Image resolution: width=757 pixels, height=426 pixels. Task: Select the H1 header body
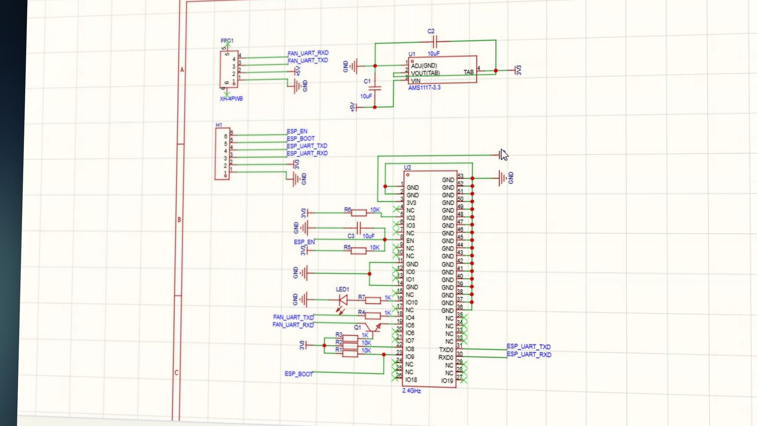click(223, 154)
